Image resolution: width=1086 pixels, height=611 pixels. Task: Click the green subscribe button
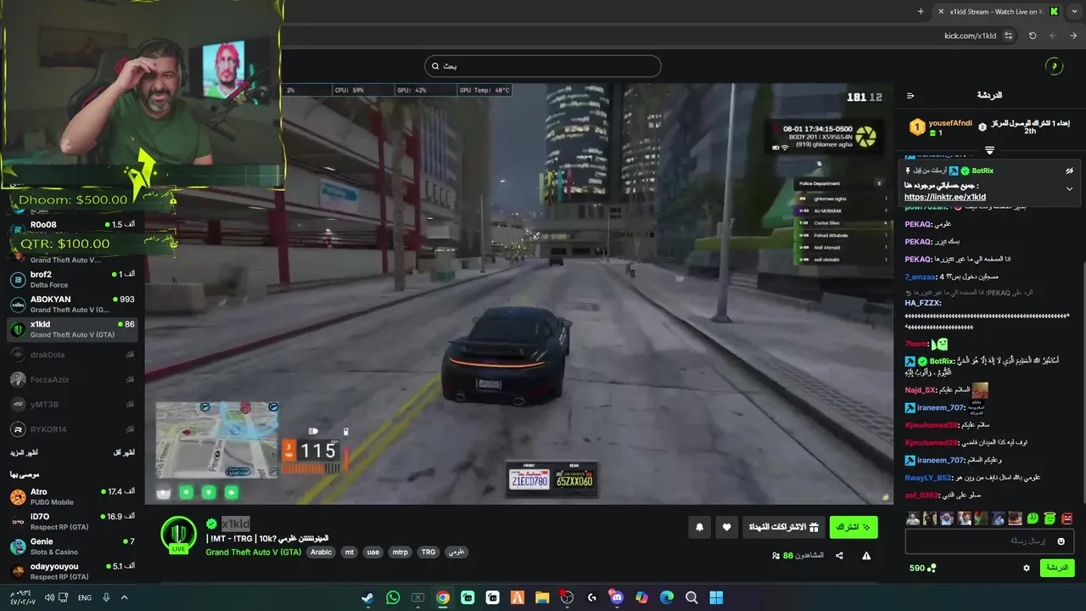854,527
